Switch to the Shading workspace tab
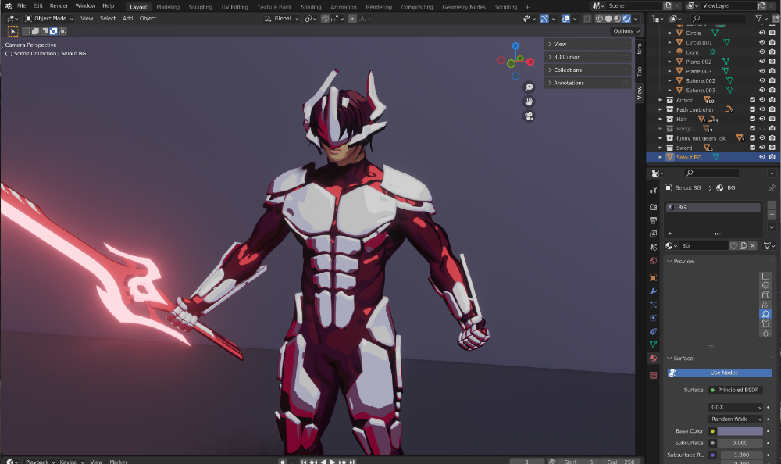 pos(311,7)
